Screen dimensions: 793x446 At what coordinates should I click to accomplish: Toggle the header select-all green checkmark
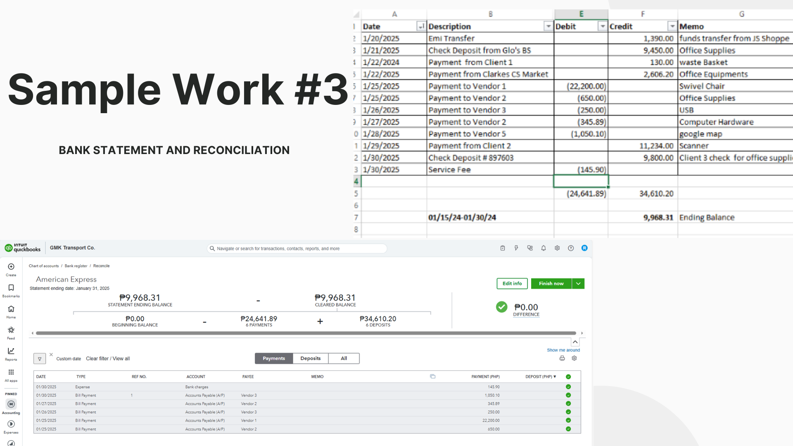(x=568, y=377)
